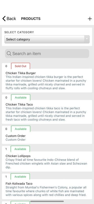Screen dimensions: 94x204
Task: Open the Chicken Tikka Burger product
Action: point(47,81)
